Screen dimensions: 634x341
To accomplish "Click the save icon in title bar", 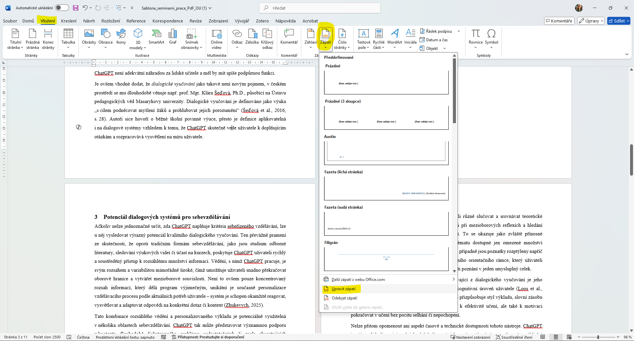I will click(76, 8).
